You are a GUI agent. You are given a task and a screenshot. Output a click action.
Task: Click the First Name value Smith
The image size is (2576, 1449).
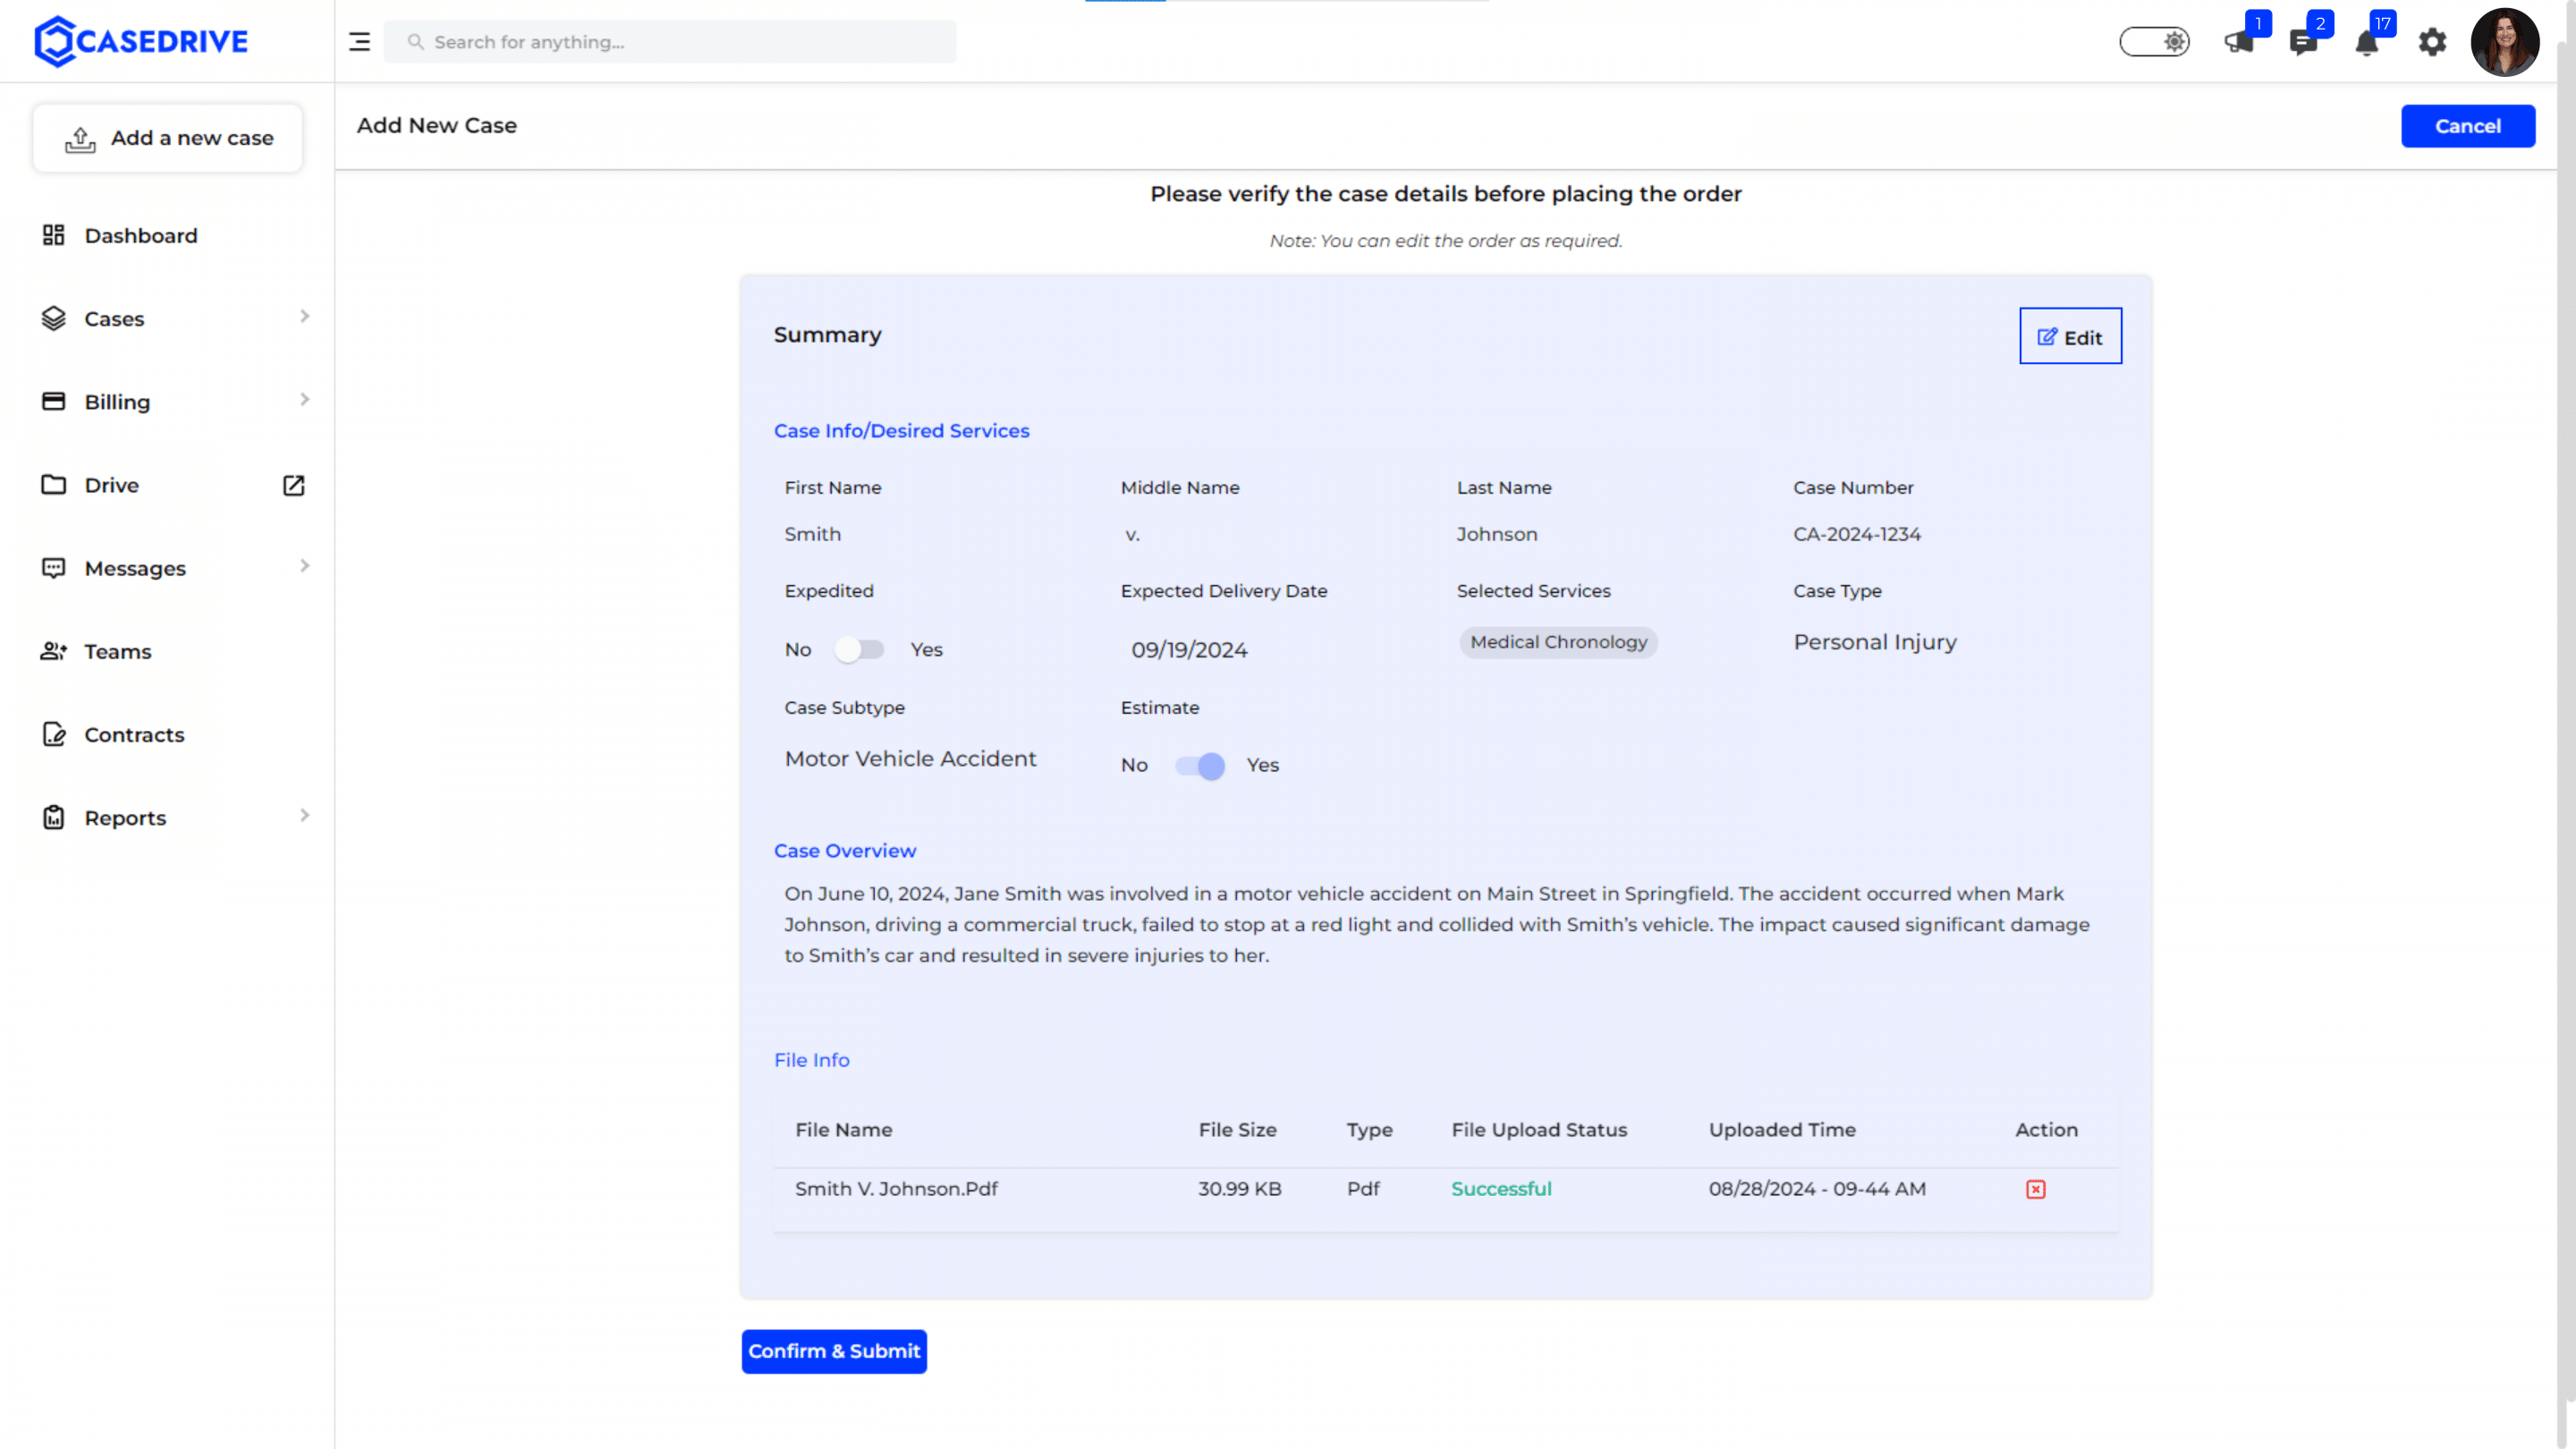(x=812, y=534)
